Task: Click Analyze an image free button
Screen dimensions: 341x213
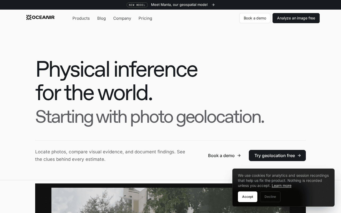Action: pyautogui.click(x=296, y=18)
